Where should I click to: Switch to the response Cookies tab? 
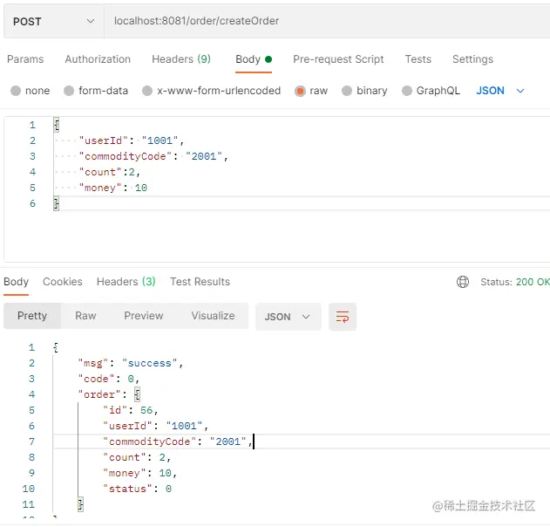(63, 282)
